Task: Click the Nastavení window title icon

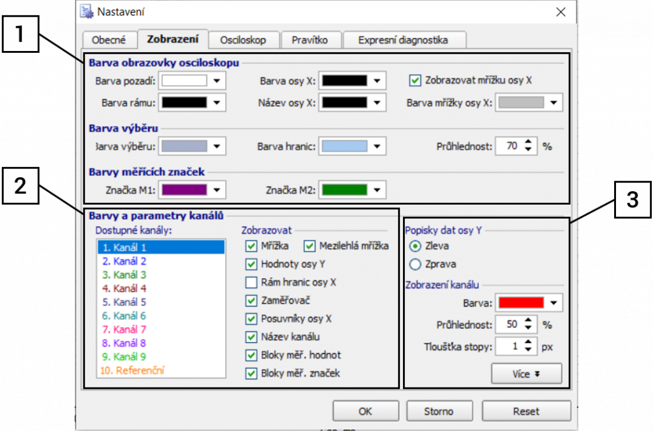Action: coord(85,11)
